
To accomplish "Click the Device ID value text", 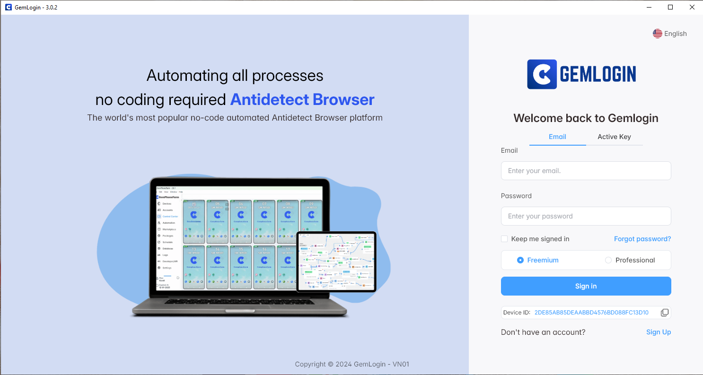I will pyautogui.click(x=591, y=313).
